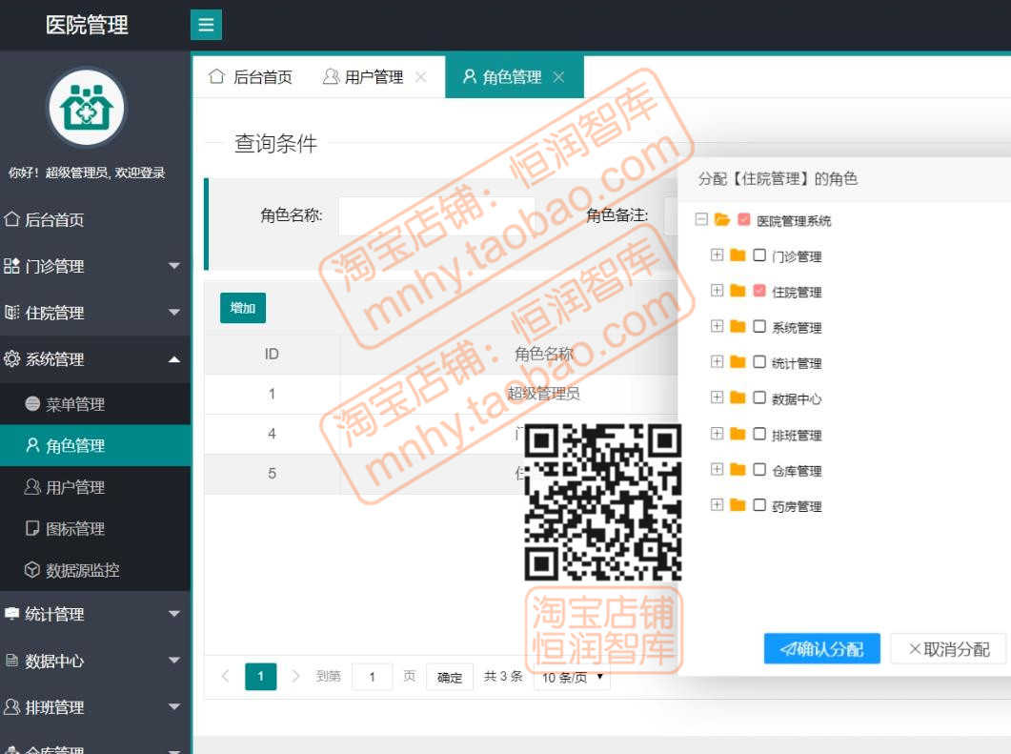1011x754 pixels.
Task: Expand the 仓库管理 tree node
Action: [718, 470]
